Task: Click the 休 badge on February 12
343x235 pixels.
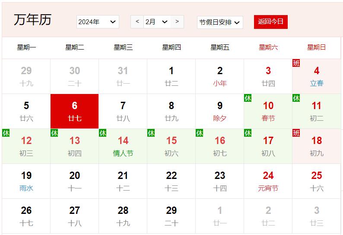Action: (6, 133)
